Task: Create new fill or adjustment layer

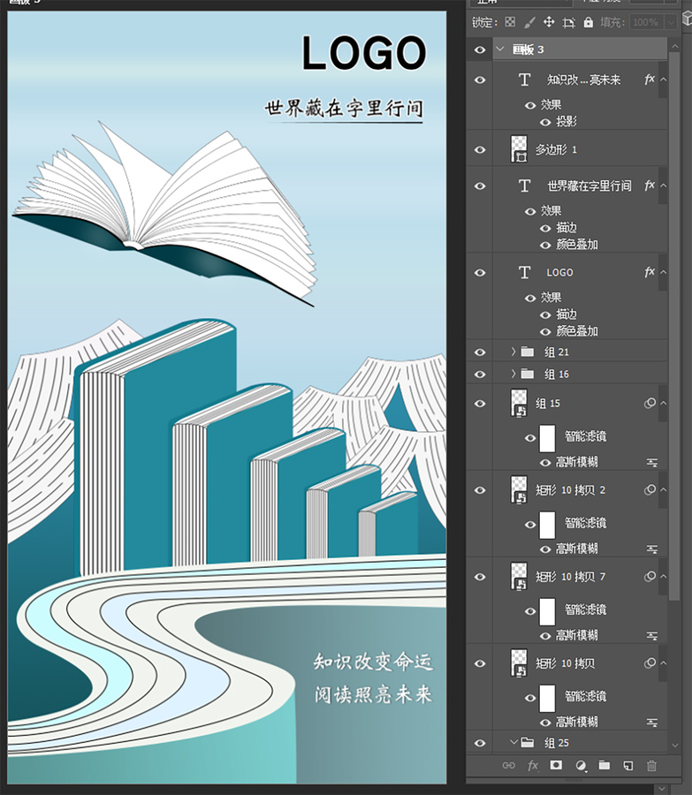Action: (x=581, y=766)
